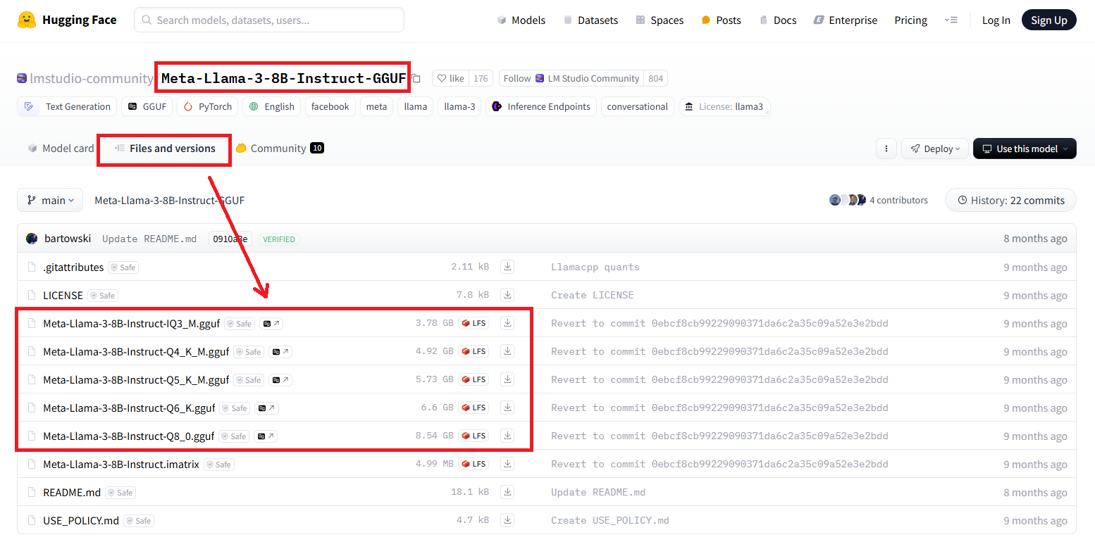
Task: Click the 176 likes count
Action: [481, 79]
